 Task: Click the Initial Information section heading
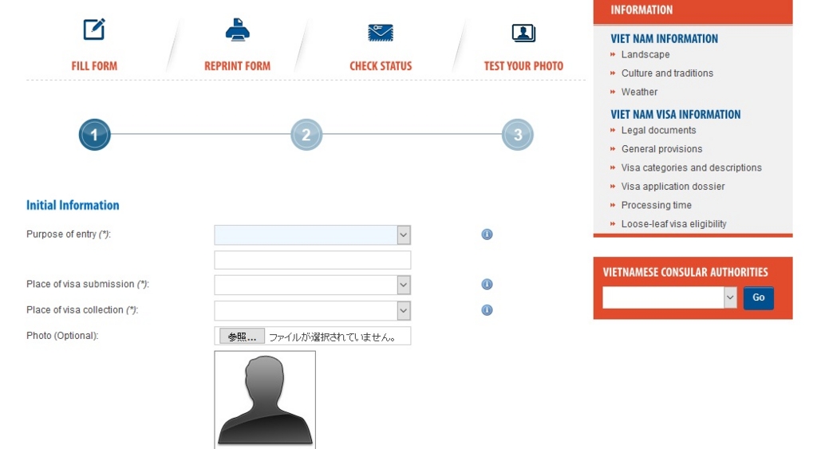coord(73,205)
